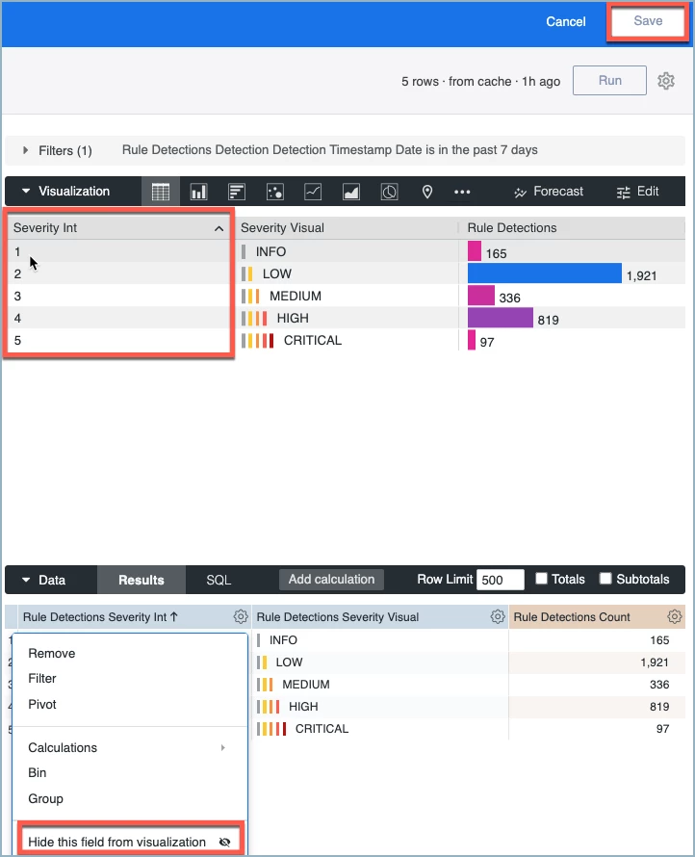Click Add calculation button
The height and width of the screenshot is (857, 695).
331,580
